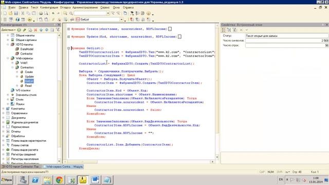Screen dimensions: 329x185
Task: Click the Пуск start button
Action: click(x=7, y=180)
